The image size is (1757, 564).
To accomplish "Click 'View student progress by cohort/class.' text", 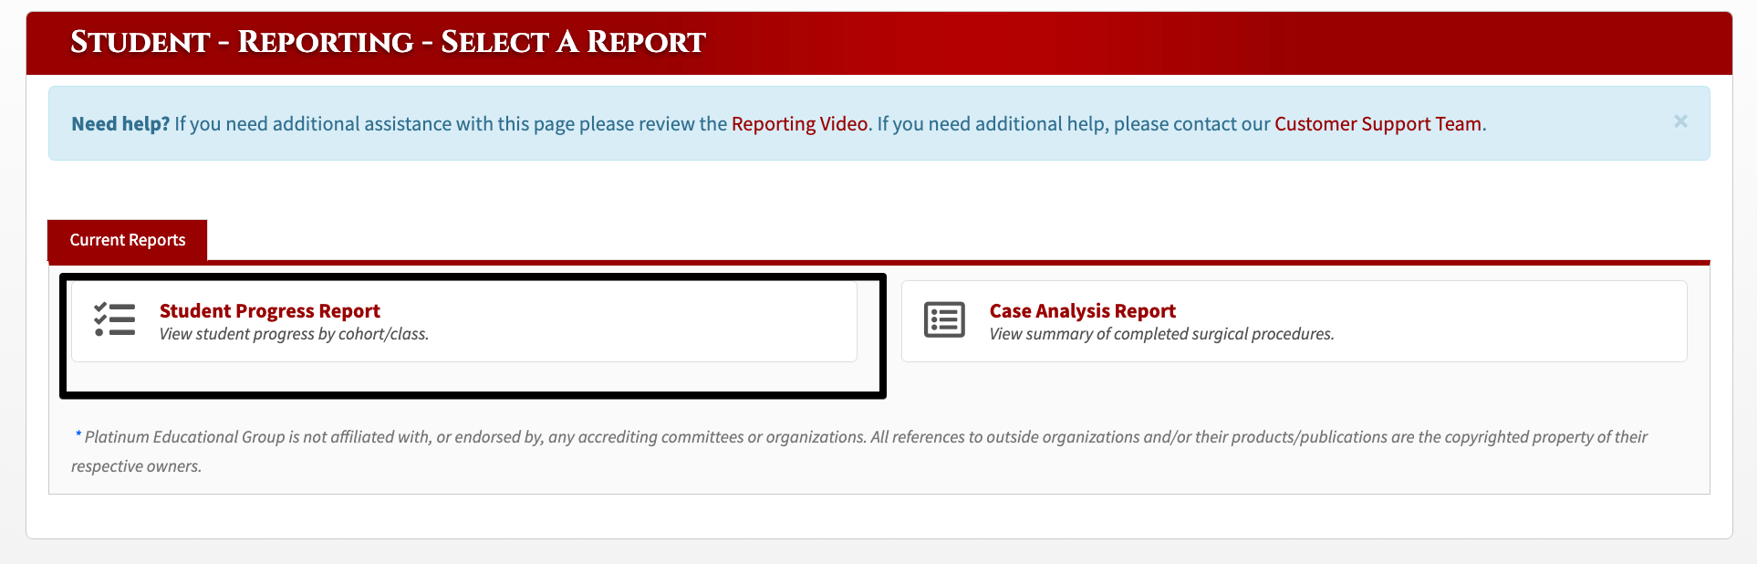I will point(294,334).
